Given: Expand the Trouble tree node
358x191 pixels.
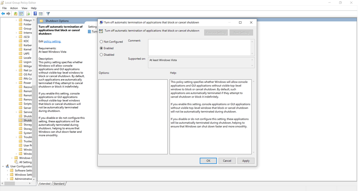Looking at the screenshot, I should coord(16,137).
